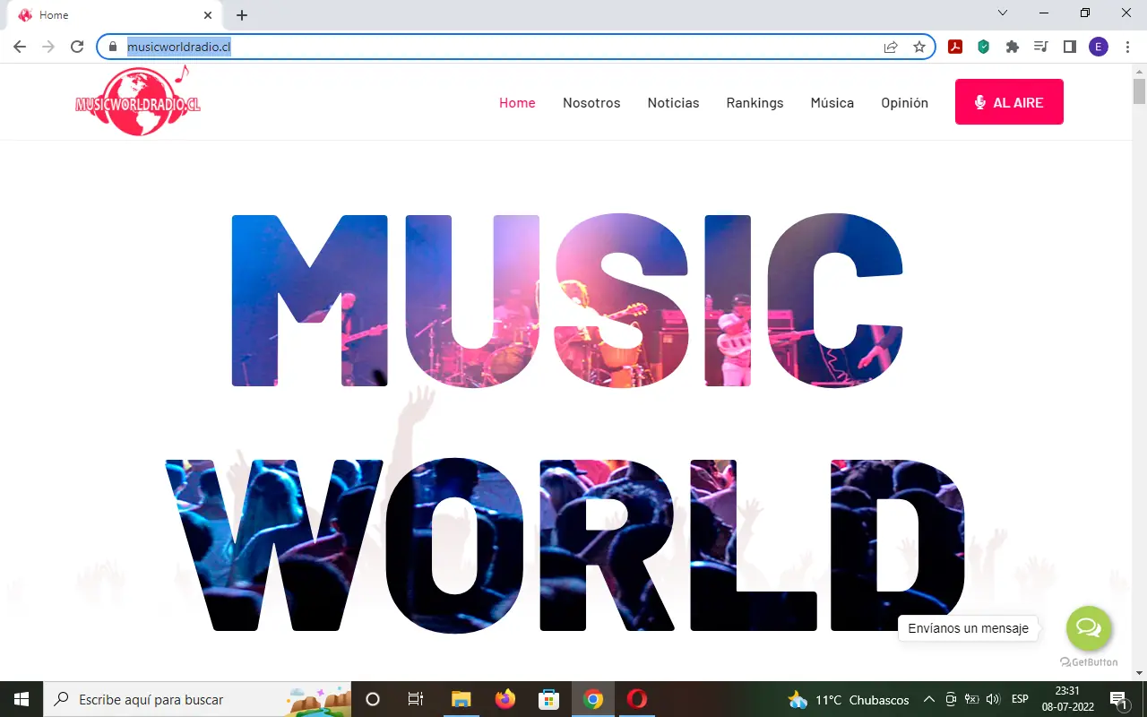This screenshot has width=1147, height=717.
Task: Open the media control playlist icon
Action: pyautogui.click(x=1040, y=47)
